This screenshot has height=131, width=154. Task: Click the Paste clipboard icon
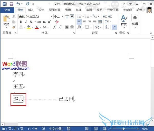tap(6, 18)
